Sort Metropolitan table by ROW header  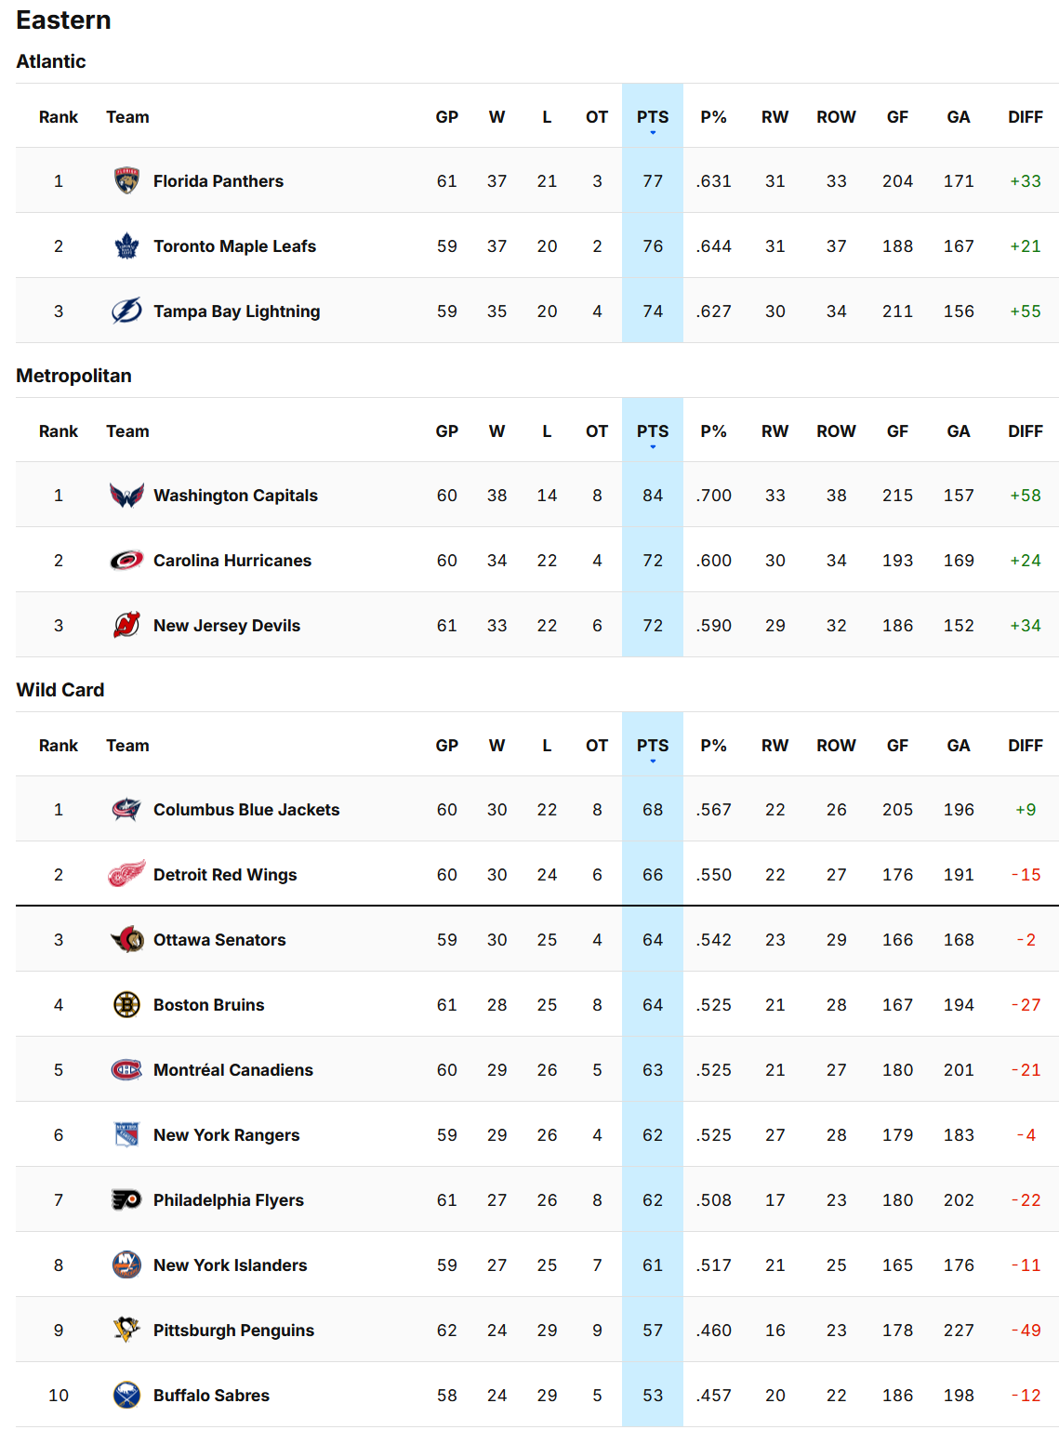(x=837, y=431)
